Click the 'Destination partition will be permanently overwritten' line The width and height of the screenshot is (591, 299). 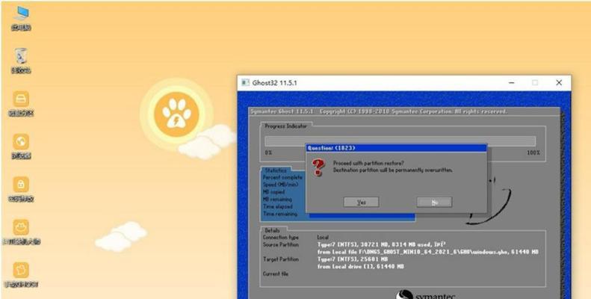coord(392,170)
